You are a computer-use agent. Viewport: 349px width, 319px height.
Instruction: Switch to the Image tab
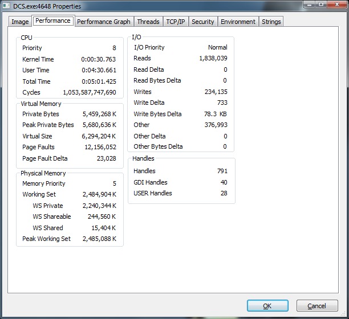[20, 22]
